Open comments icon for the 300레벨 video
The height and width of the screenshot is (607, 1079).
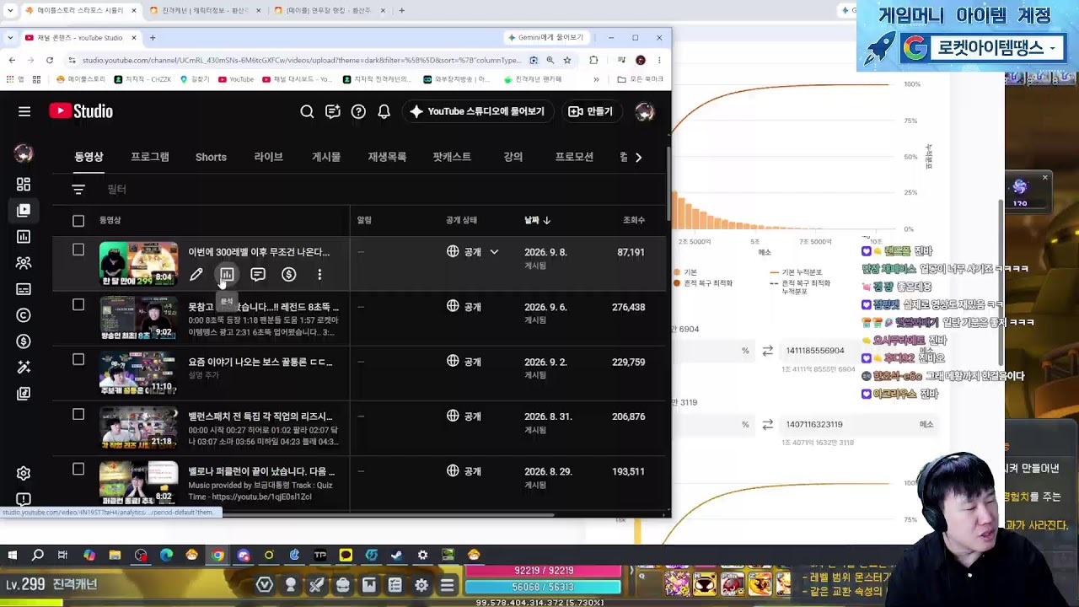(258, 274)
